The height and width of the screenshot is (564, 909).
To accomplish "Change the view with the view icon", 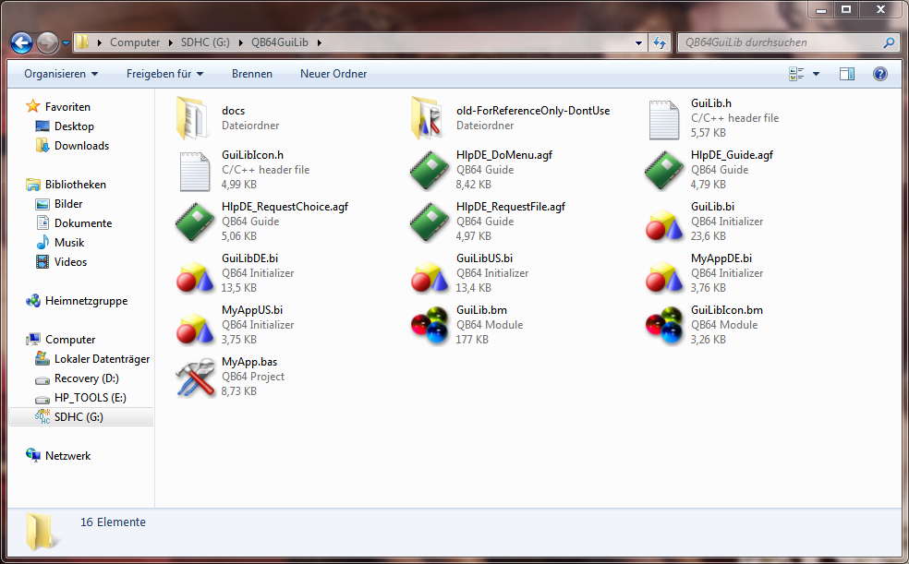I will coord(796,74).
